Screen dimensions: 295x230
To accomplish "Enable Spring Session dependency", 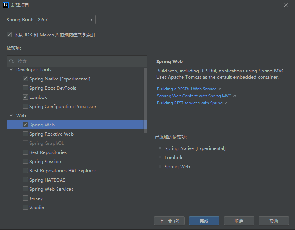I will (25, 161).
